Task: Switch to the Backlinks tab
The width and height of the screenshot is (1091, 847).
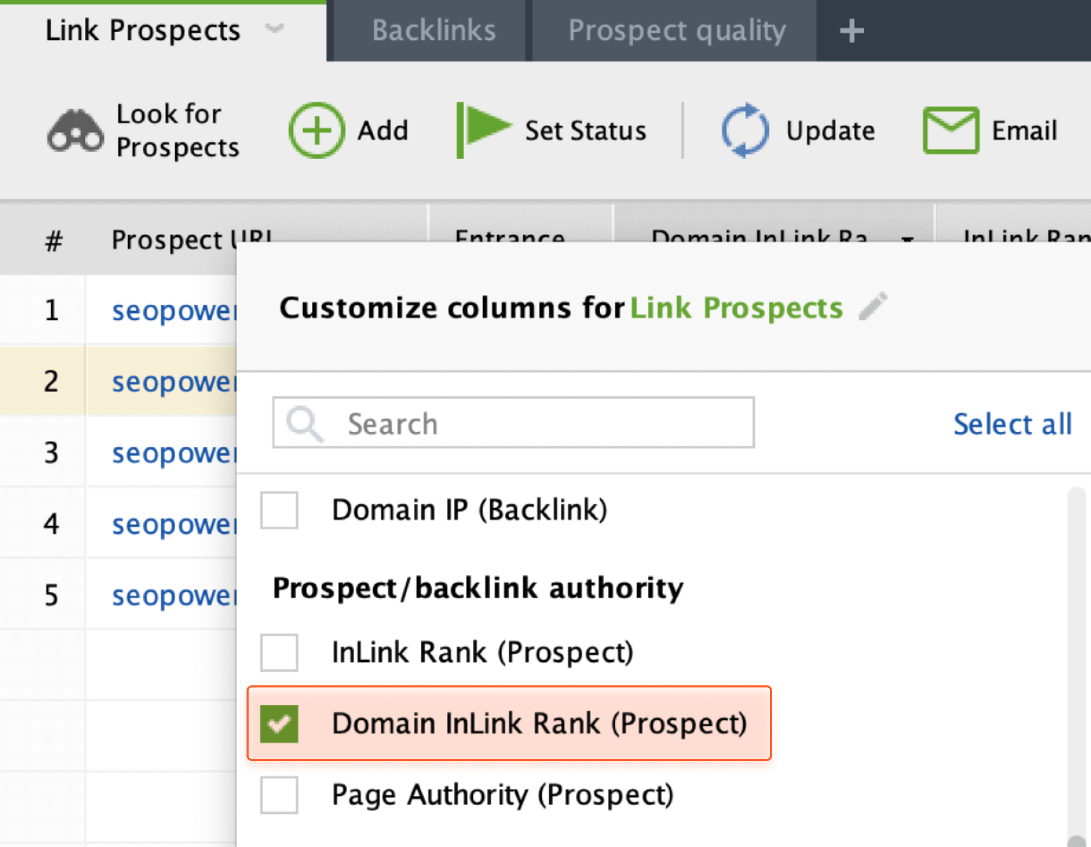Action: (x=434, y=30)
